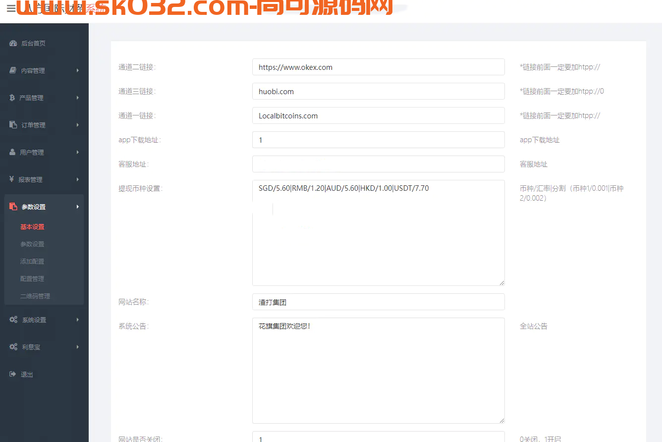
Task: Expand the 系统设置 arrow
Action: pyautogui.click(x=78, y=320)
